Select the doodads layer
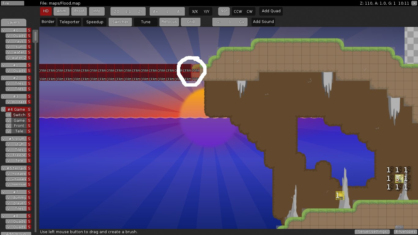The image size is (418, 235). pos(19,102)
